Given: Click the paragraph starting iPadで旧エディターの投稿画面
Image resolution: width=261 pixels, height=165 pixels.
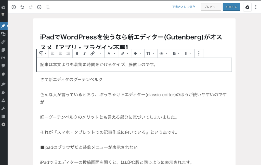Looking at the screenshot, I should 116,162.
